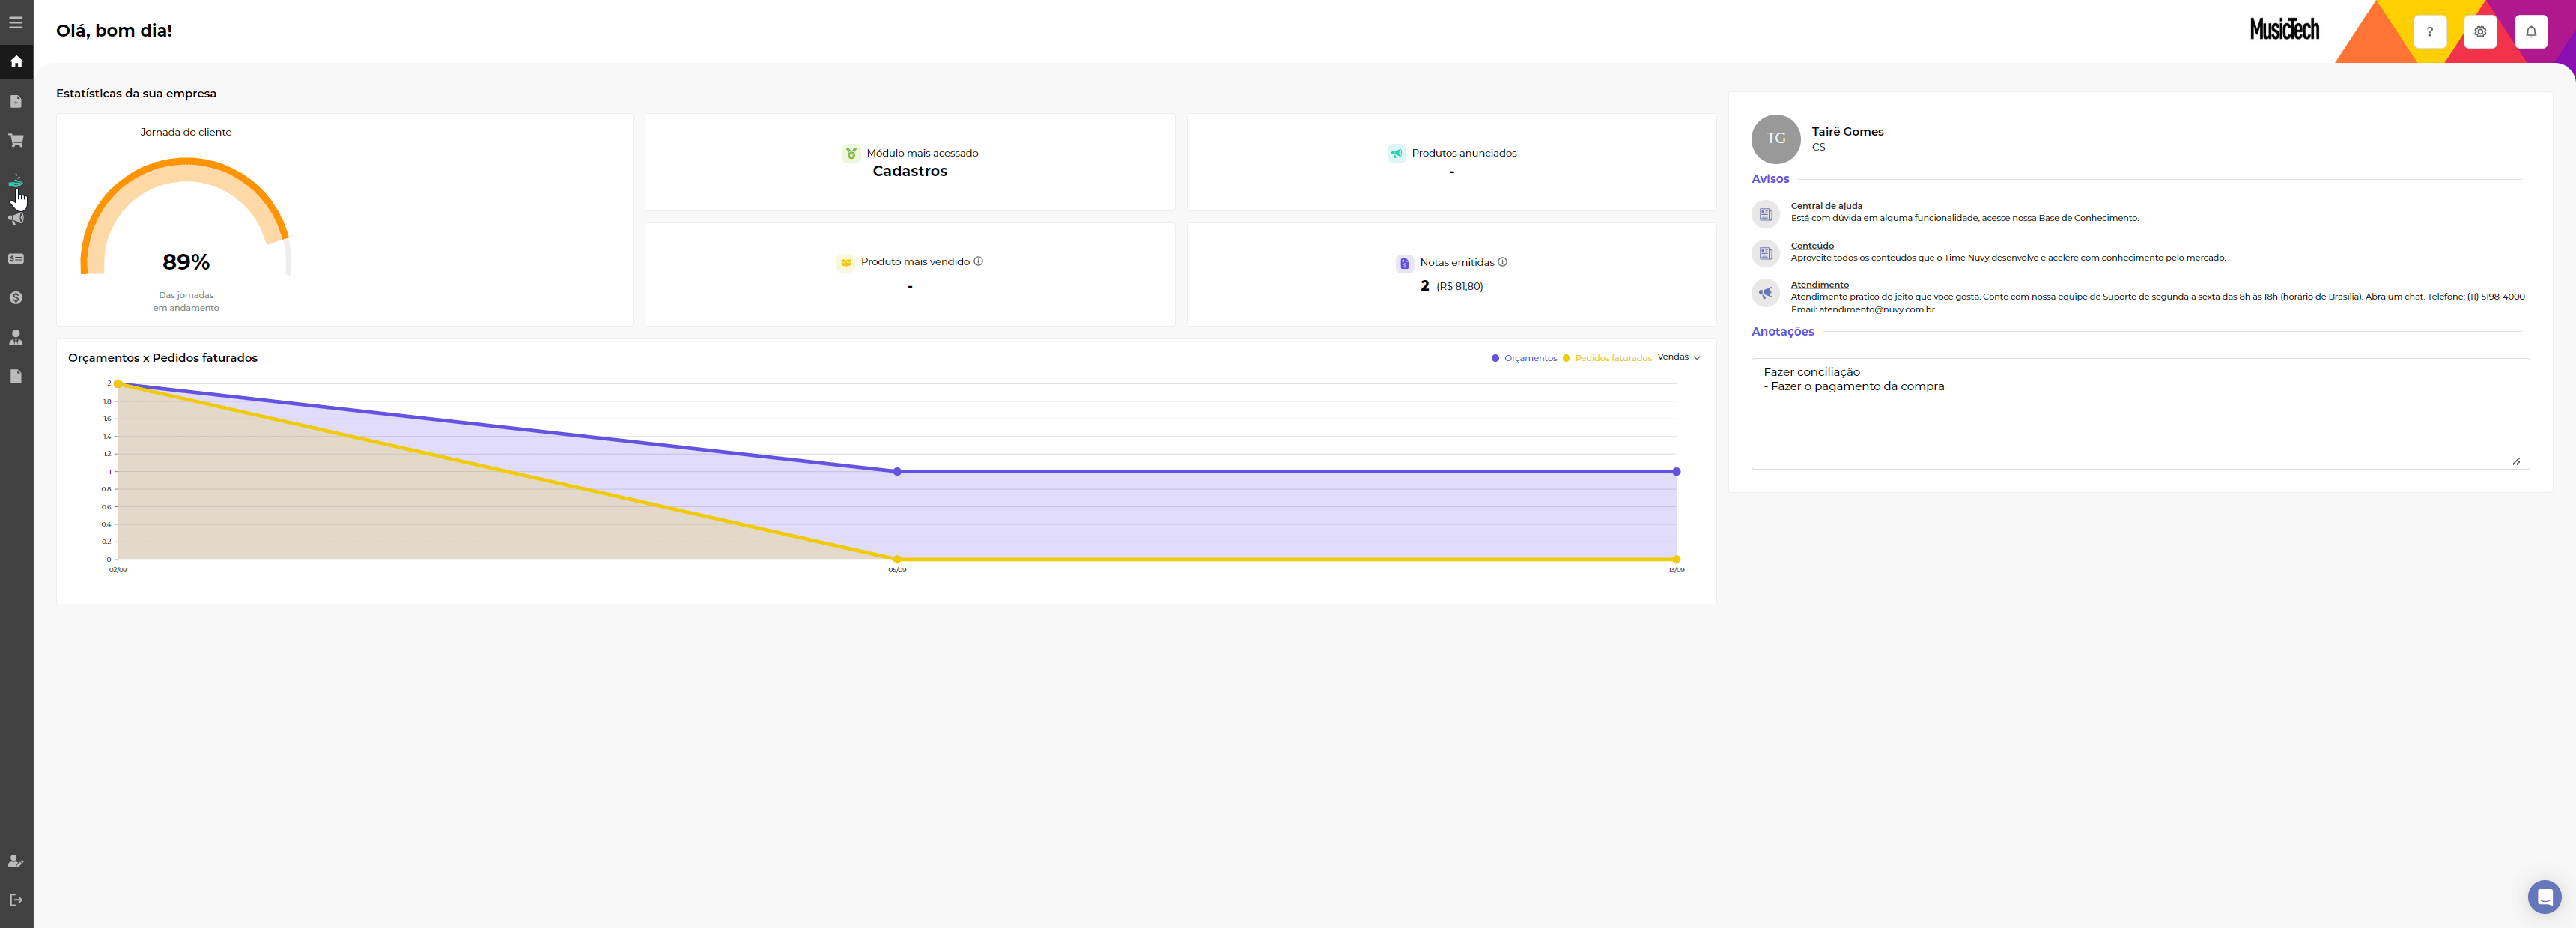Click info icon beside Produto mais vendido
This screenshot has width=2576, height=928.
pos(978,261)
